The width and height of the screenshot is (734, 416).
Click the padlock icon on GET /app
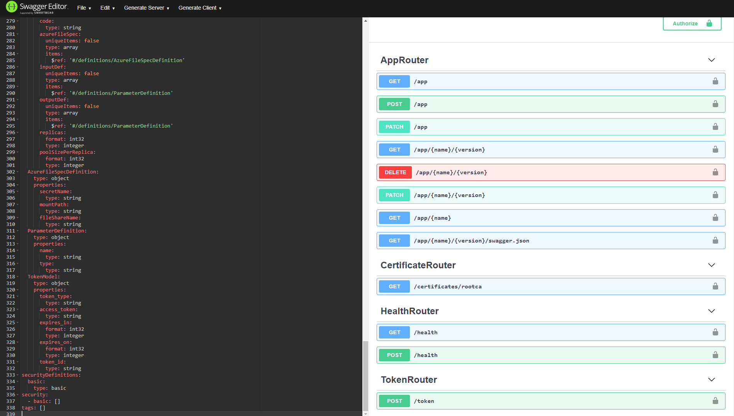[x=715, y=81]
